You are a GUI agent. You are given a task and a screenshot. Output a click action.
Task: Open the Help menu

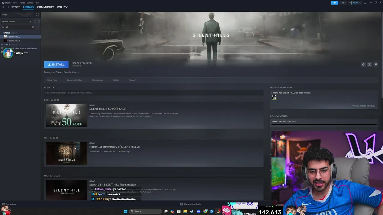click(x=37, y=3)
